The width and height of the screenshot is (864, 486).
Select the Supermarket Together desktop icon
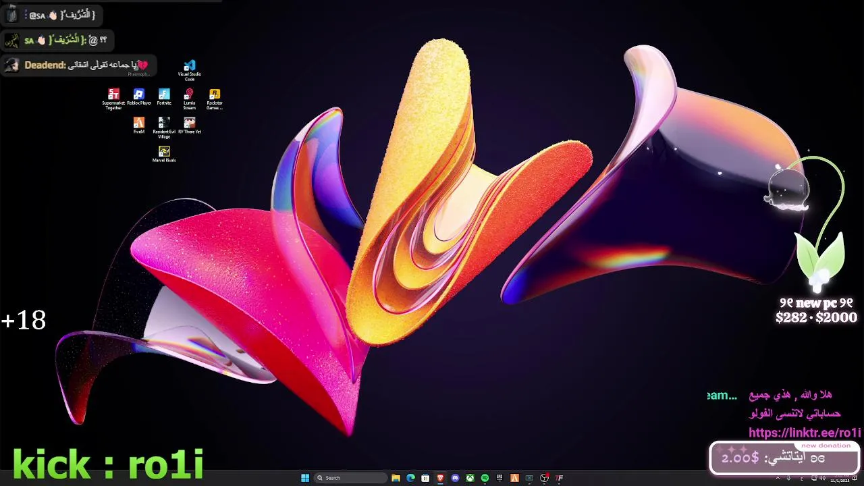(x=113, y=99)
